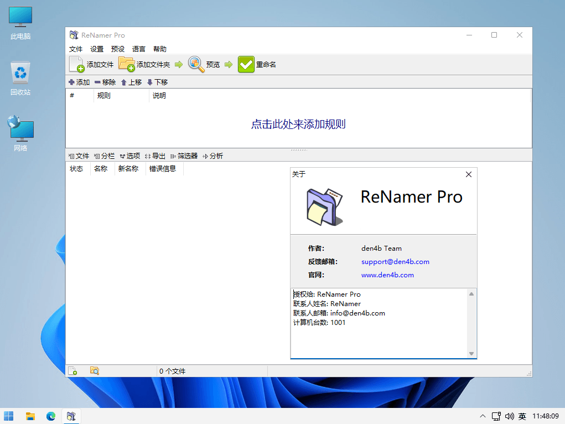Open File Explorer from the taskbar

pos(30,416)
